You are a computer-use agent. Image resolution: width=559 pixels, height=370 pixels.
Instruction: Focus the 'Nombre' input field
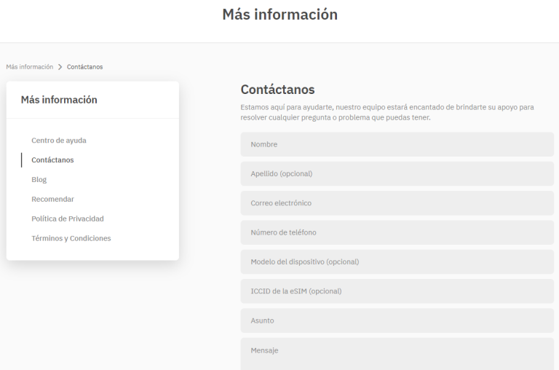click(397, 144)
